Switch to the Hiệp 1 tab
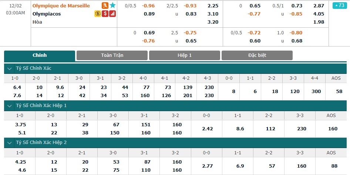Screen dimensions: 350x175 (x=185, y=55)
